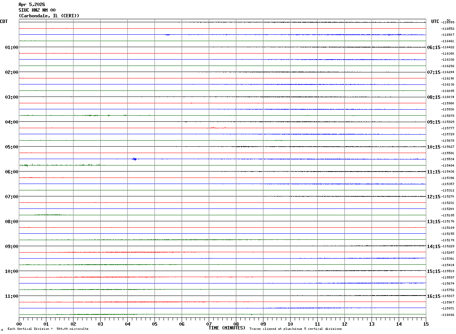Select the 03:00 CDT row label
Image resolution: width=456 pixels, height=334 pixels.
pyautogui.click(x=12, y=97)
